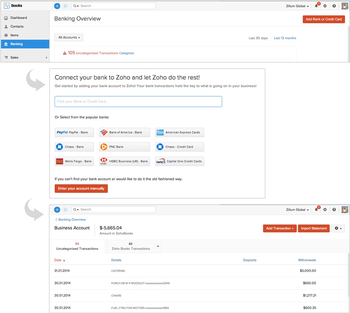The width and height of the screenshot is (350, 313).
Task: Open the notifications bell in top bar
Action: (x=316, y=6)
